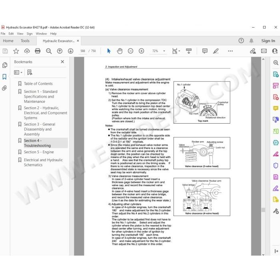This screenshot has width=280, height=280.
Task: Switch to the Tools tab
Action: pos(25,41)
